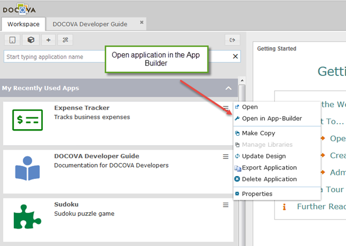Select the Sudoku app title
This screenshot has height=246, width=346.
click(x=66, y=204)
